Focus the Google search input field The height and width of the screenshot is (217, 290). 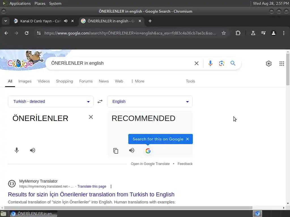click(x=120, y=63)
